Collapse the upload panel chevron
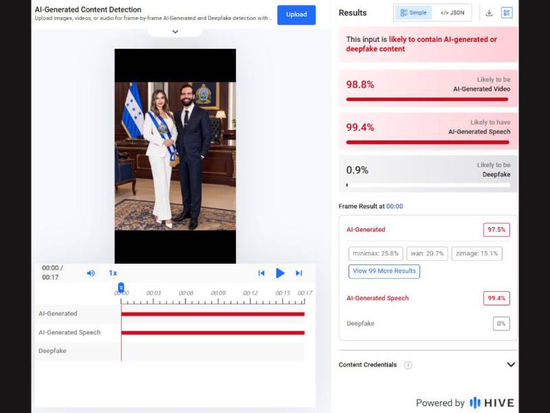This screenshot has width=550, height=413. (175, 32)
